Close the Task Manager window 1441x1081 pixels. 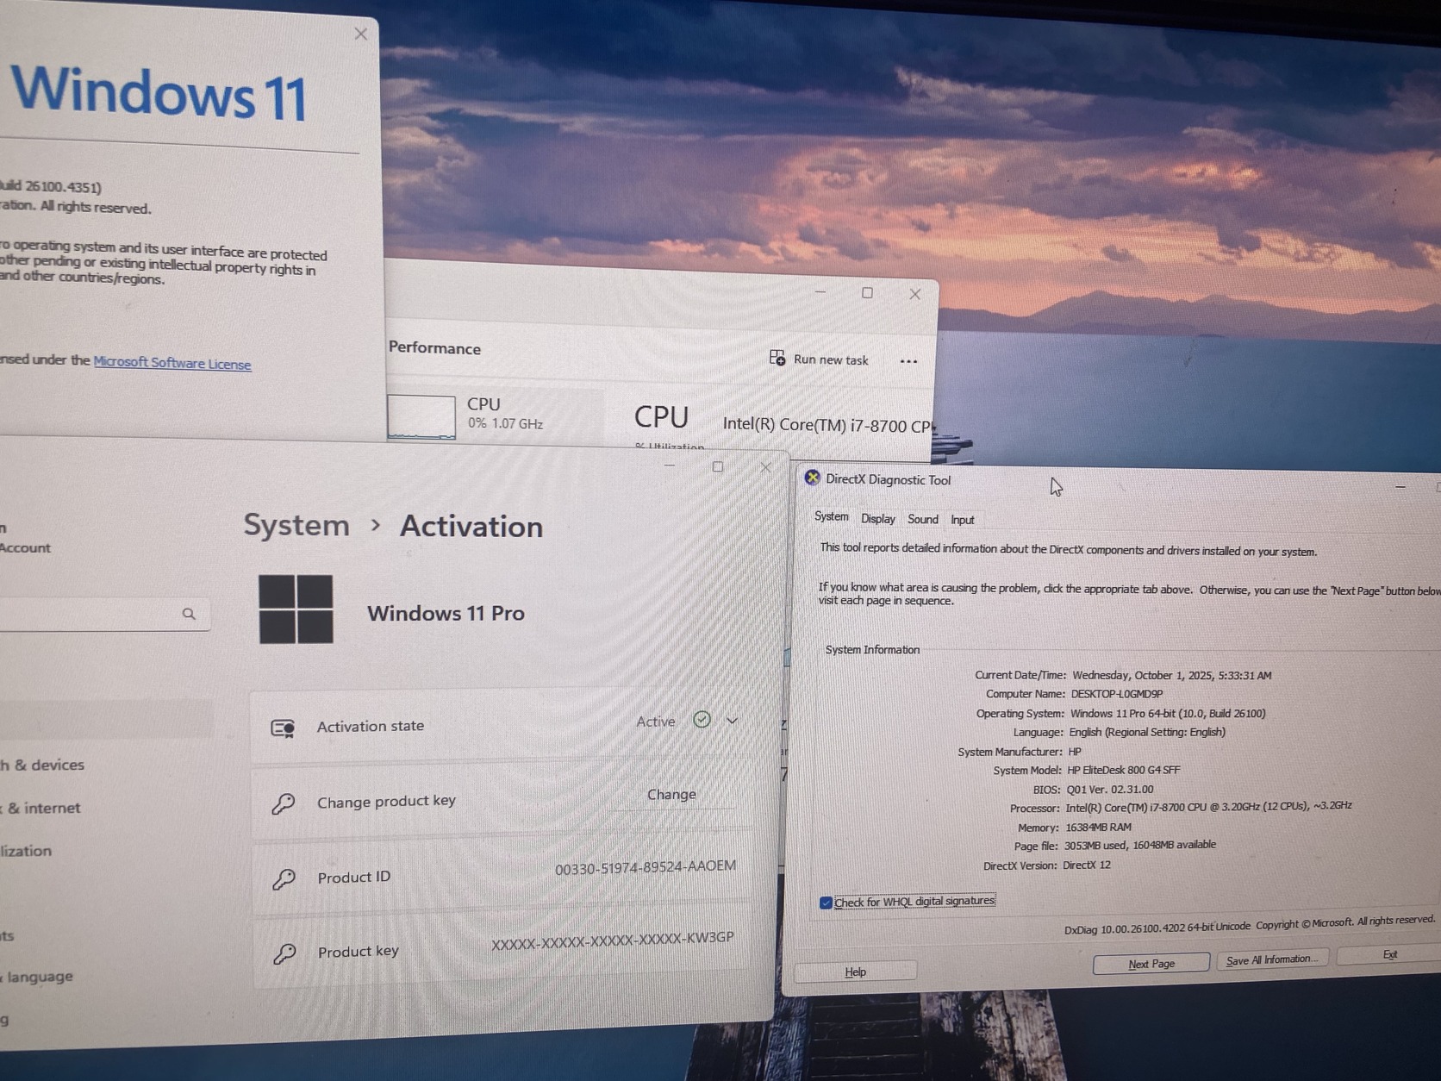pyautogui.click(x=915, y=294)
